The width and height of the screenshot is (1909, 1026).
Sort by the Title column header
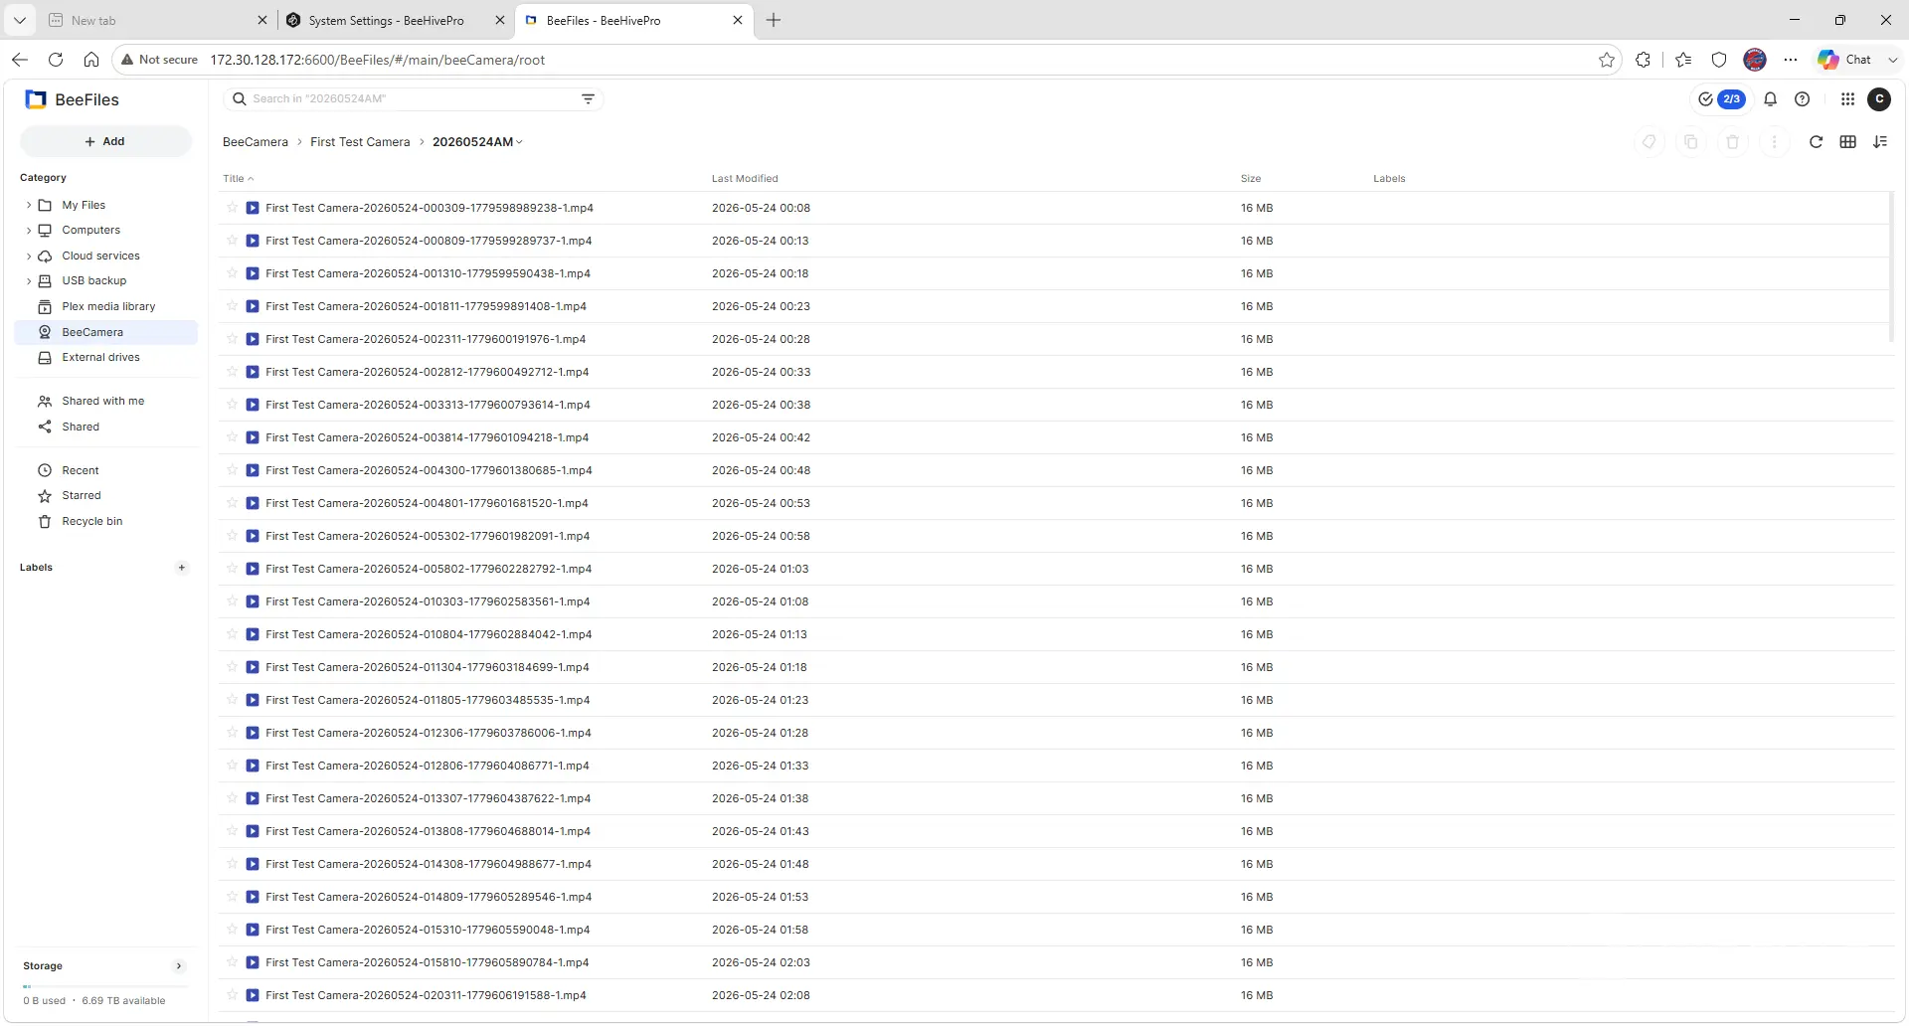[x=238, y=179]
